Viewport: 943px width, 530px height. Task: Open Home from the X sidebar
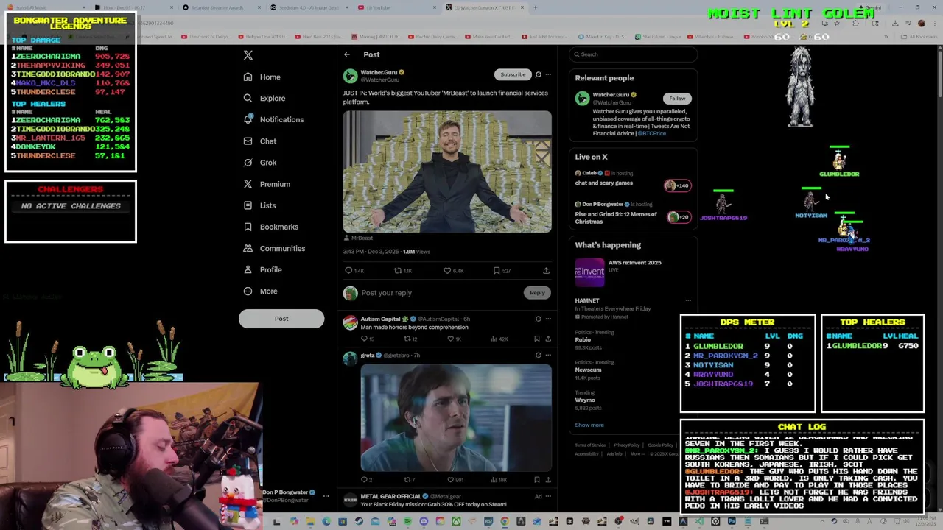(x=262, y=77)
